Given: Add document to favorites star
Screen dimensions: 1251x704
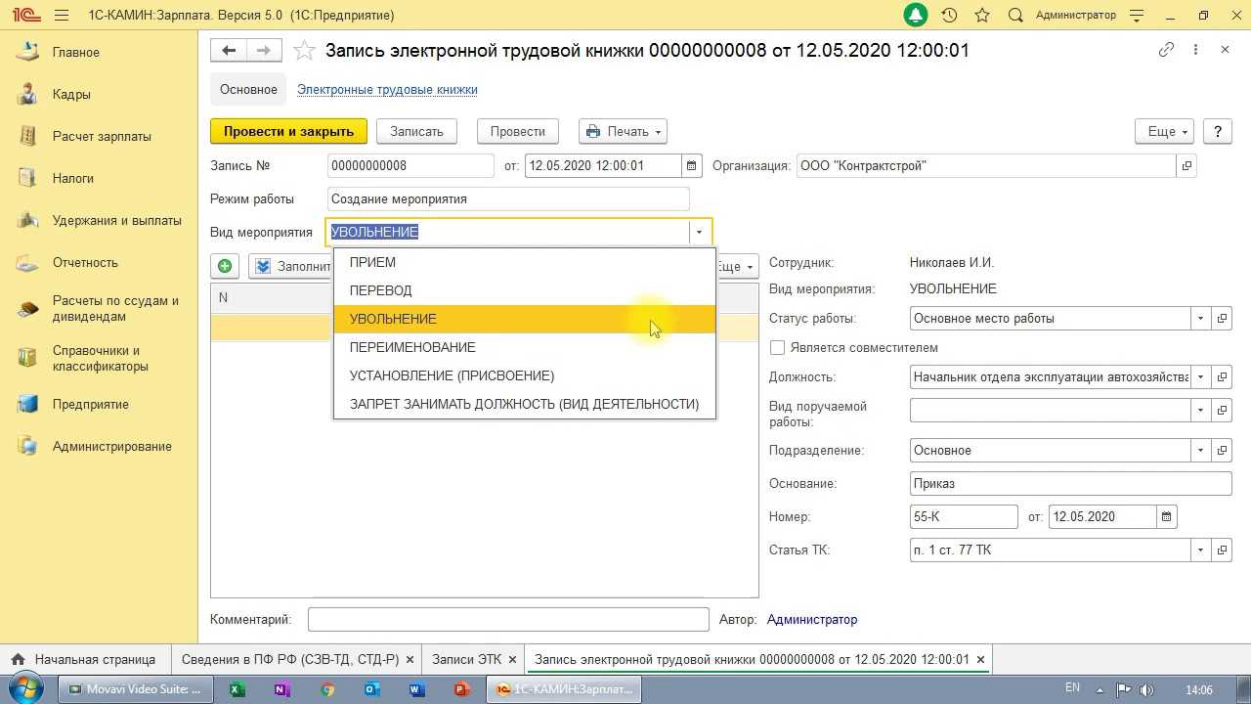Looking at the screenshot, I should 305,51.
